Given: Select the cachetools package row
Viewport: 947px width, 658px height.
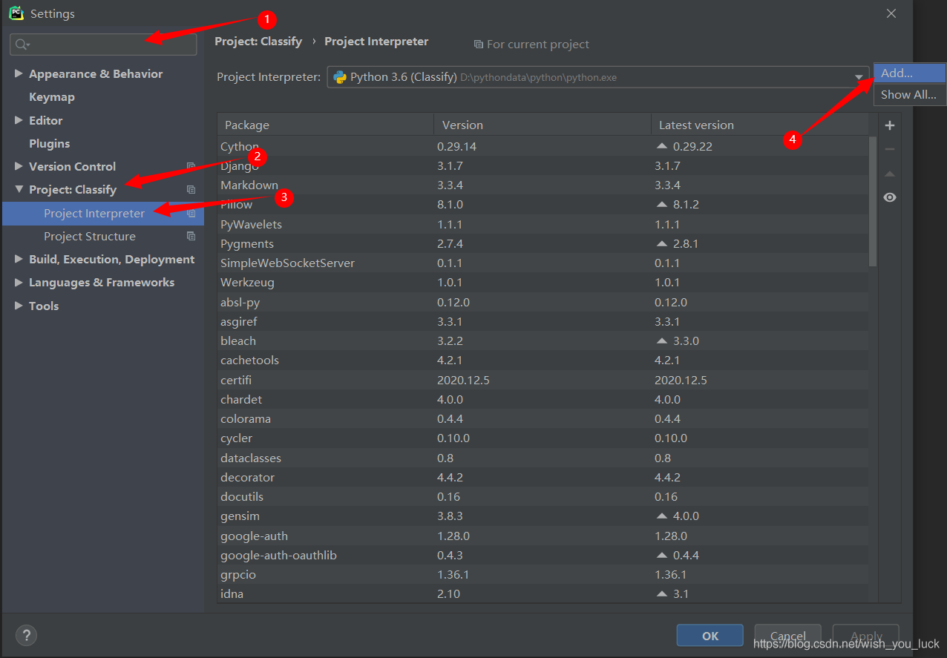Looking at the screenshot, I should point(543,360).
